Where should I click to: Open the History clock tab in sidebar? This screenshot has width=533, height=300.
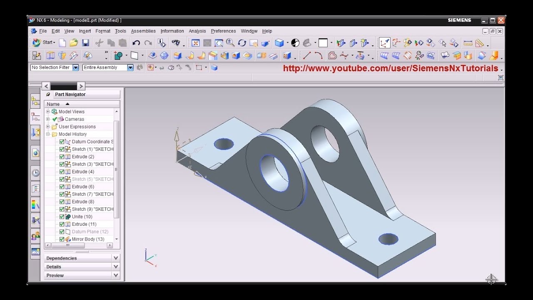35,172
